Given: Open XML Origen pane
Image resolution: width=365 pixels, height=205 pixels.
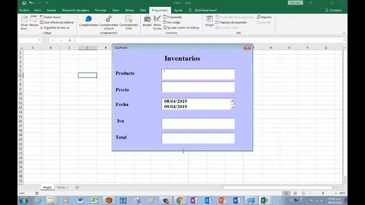Looking at the screenshot, I should click(209, 21).
